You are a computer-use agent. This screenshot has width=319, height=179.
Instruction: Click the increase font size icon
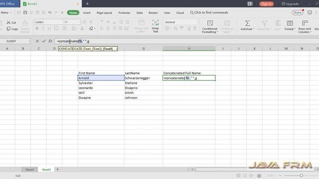pyautogui.click(x=85, y=22)
